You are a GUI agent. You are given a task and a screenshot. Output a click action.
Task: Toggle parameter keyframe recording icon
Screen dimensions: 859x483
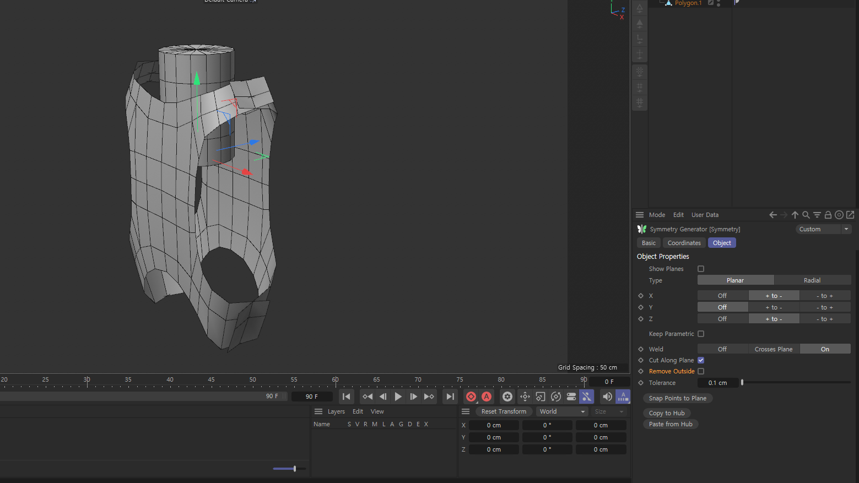[571, 397]
